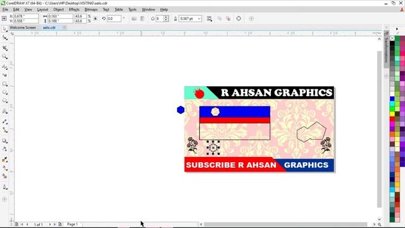Image resolution: width=405 pixels, height=228 pixels.
Task: Open property bar quick customize button
Action: [x=251, y=18]
